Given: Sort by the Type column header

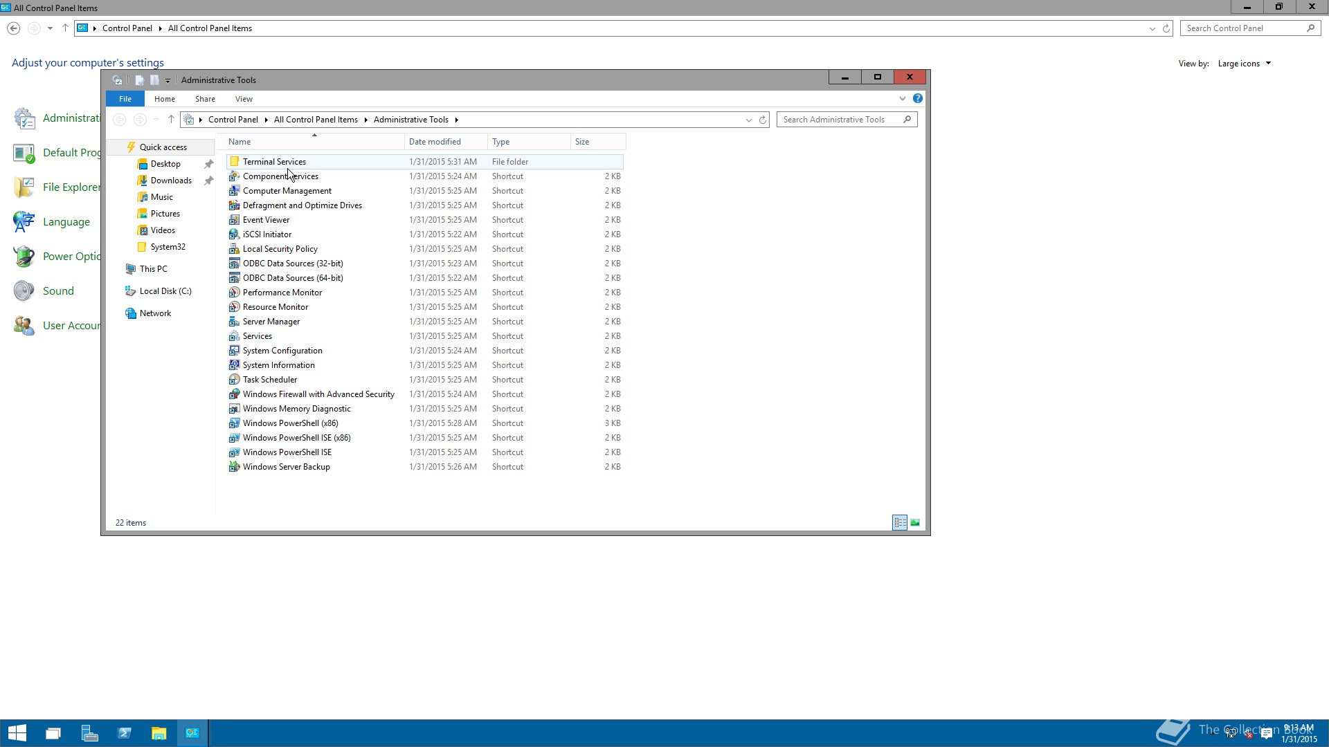Looking at the screenshot, I should point(529,142).
